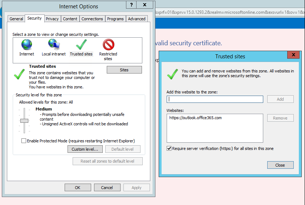Image resolution: width=305 pixels, height=205 pixels.
Task: Select the Internet zone globe icon
Action: pyautogui.click(x=27, y=45)
